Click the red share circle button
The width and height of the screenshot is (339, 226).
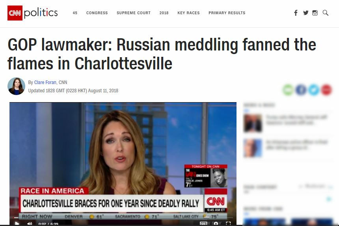(x=326, y=90)
